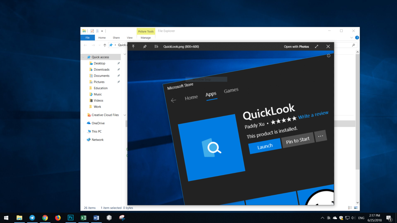The image size is (397, 223).
Task: Open Telegram from the taskbar
Action: (x=32, y=218)
